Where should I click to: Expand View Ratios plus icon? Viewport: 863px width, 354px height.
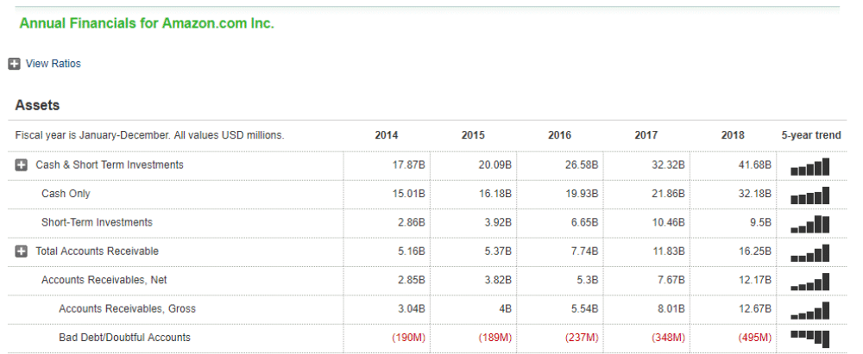click(x=15, y=64)
